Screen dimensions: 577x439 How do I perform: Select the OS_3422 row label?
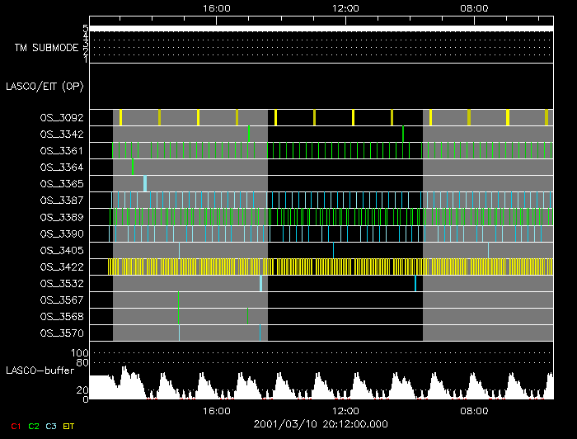click(61, 267)
